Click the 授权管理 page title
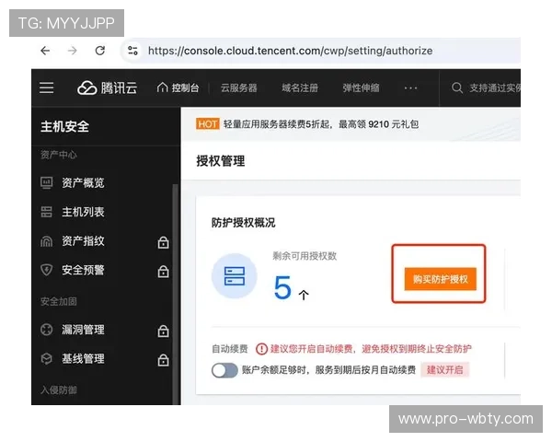 coord(221,161)
